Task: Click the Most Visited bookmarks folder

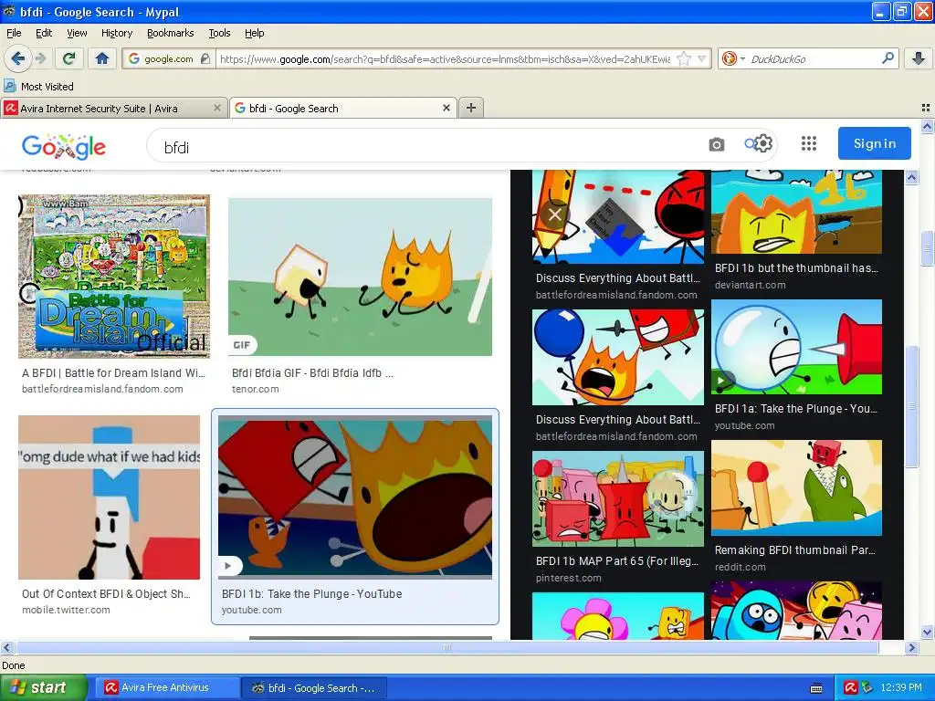Action: [x=38, y=87]
